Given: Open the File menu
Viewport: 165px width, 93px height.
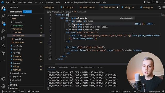Looking at the screenshot, I should [x=7, y=2].
